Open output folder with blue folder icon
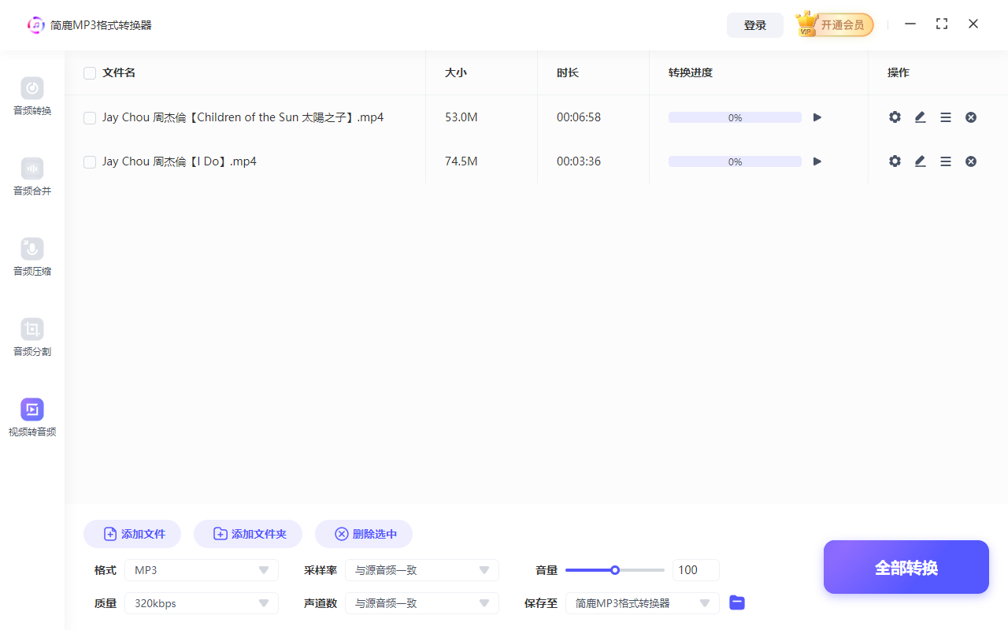Screen dimensions: 1008x630 click(x=737, y=602)
